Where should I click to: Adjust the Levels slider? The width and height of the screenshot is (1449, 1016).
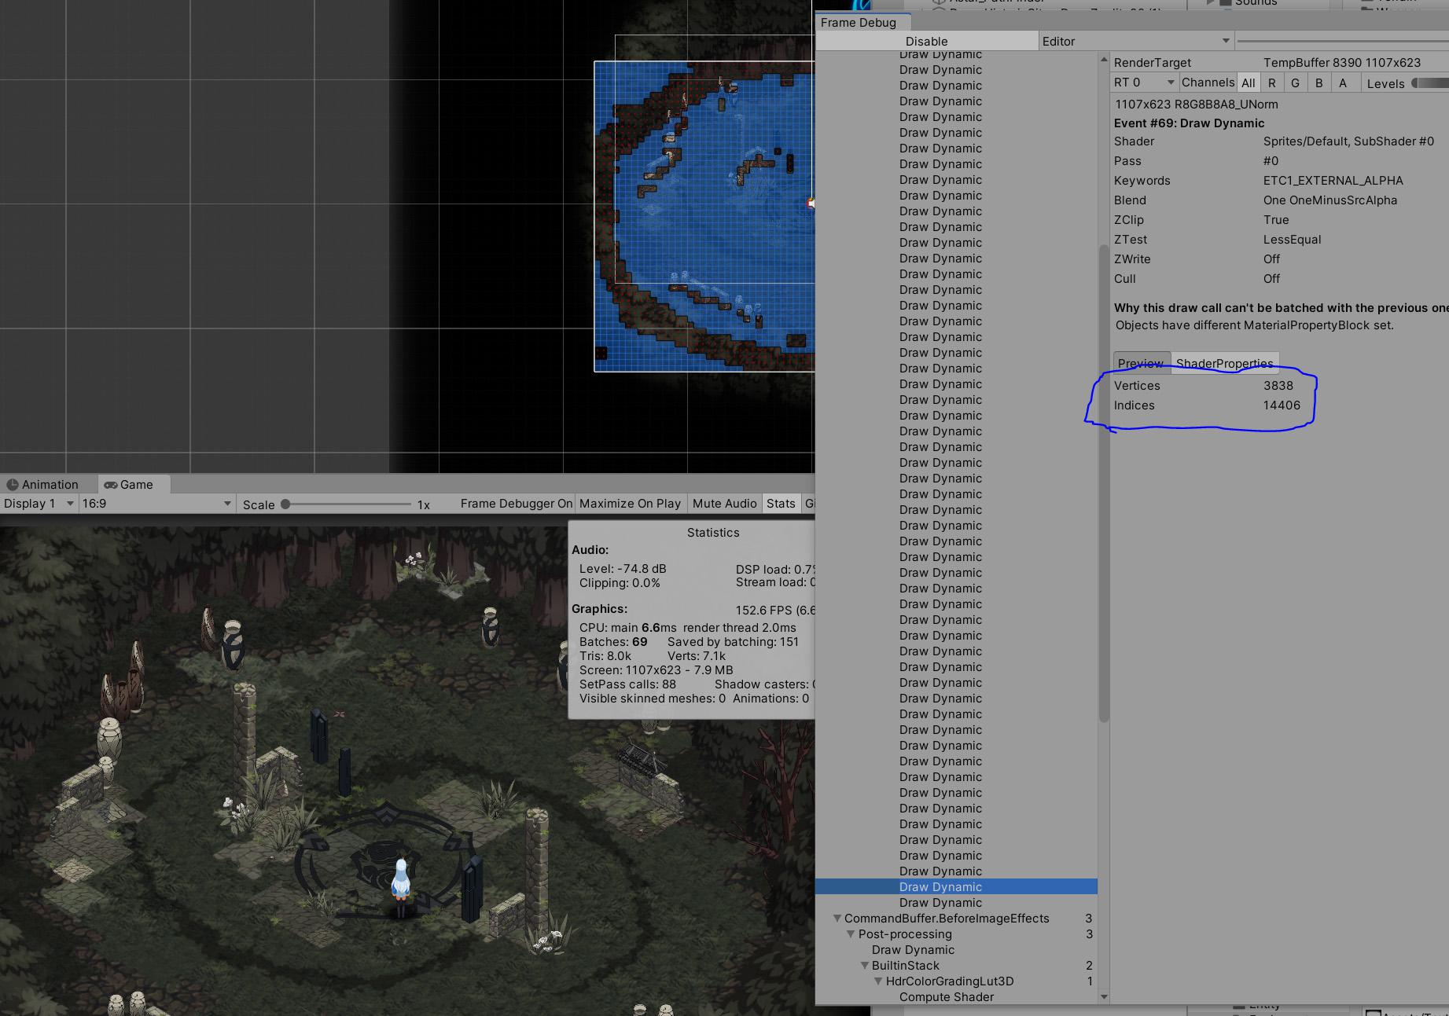click(x=1429, y=83)
